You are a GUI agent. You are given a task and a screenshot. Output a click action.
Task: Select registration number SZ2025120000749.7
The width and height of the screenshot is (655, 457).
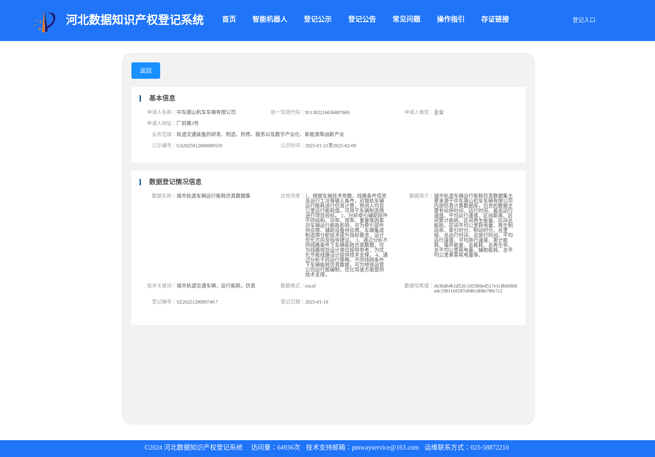(197, 302)
